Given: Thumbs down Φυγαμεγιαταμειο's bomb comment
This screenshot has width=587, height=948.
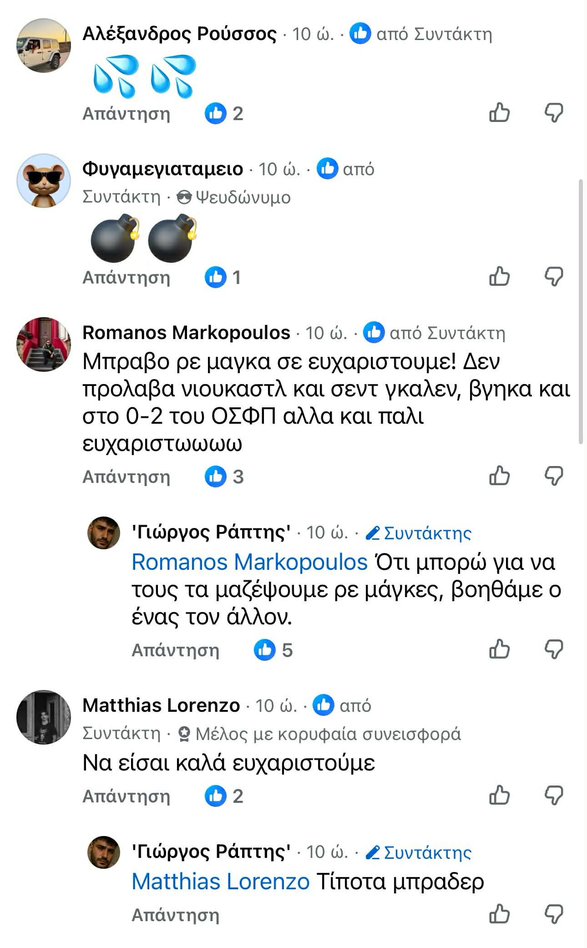Looking at the screenshot, I should 554,276.
